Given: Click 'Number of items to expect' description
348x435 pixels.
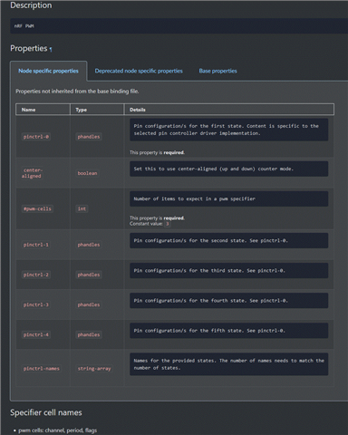Looking at the screenshot, I should [228, 198].
